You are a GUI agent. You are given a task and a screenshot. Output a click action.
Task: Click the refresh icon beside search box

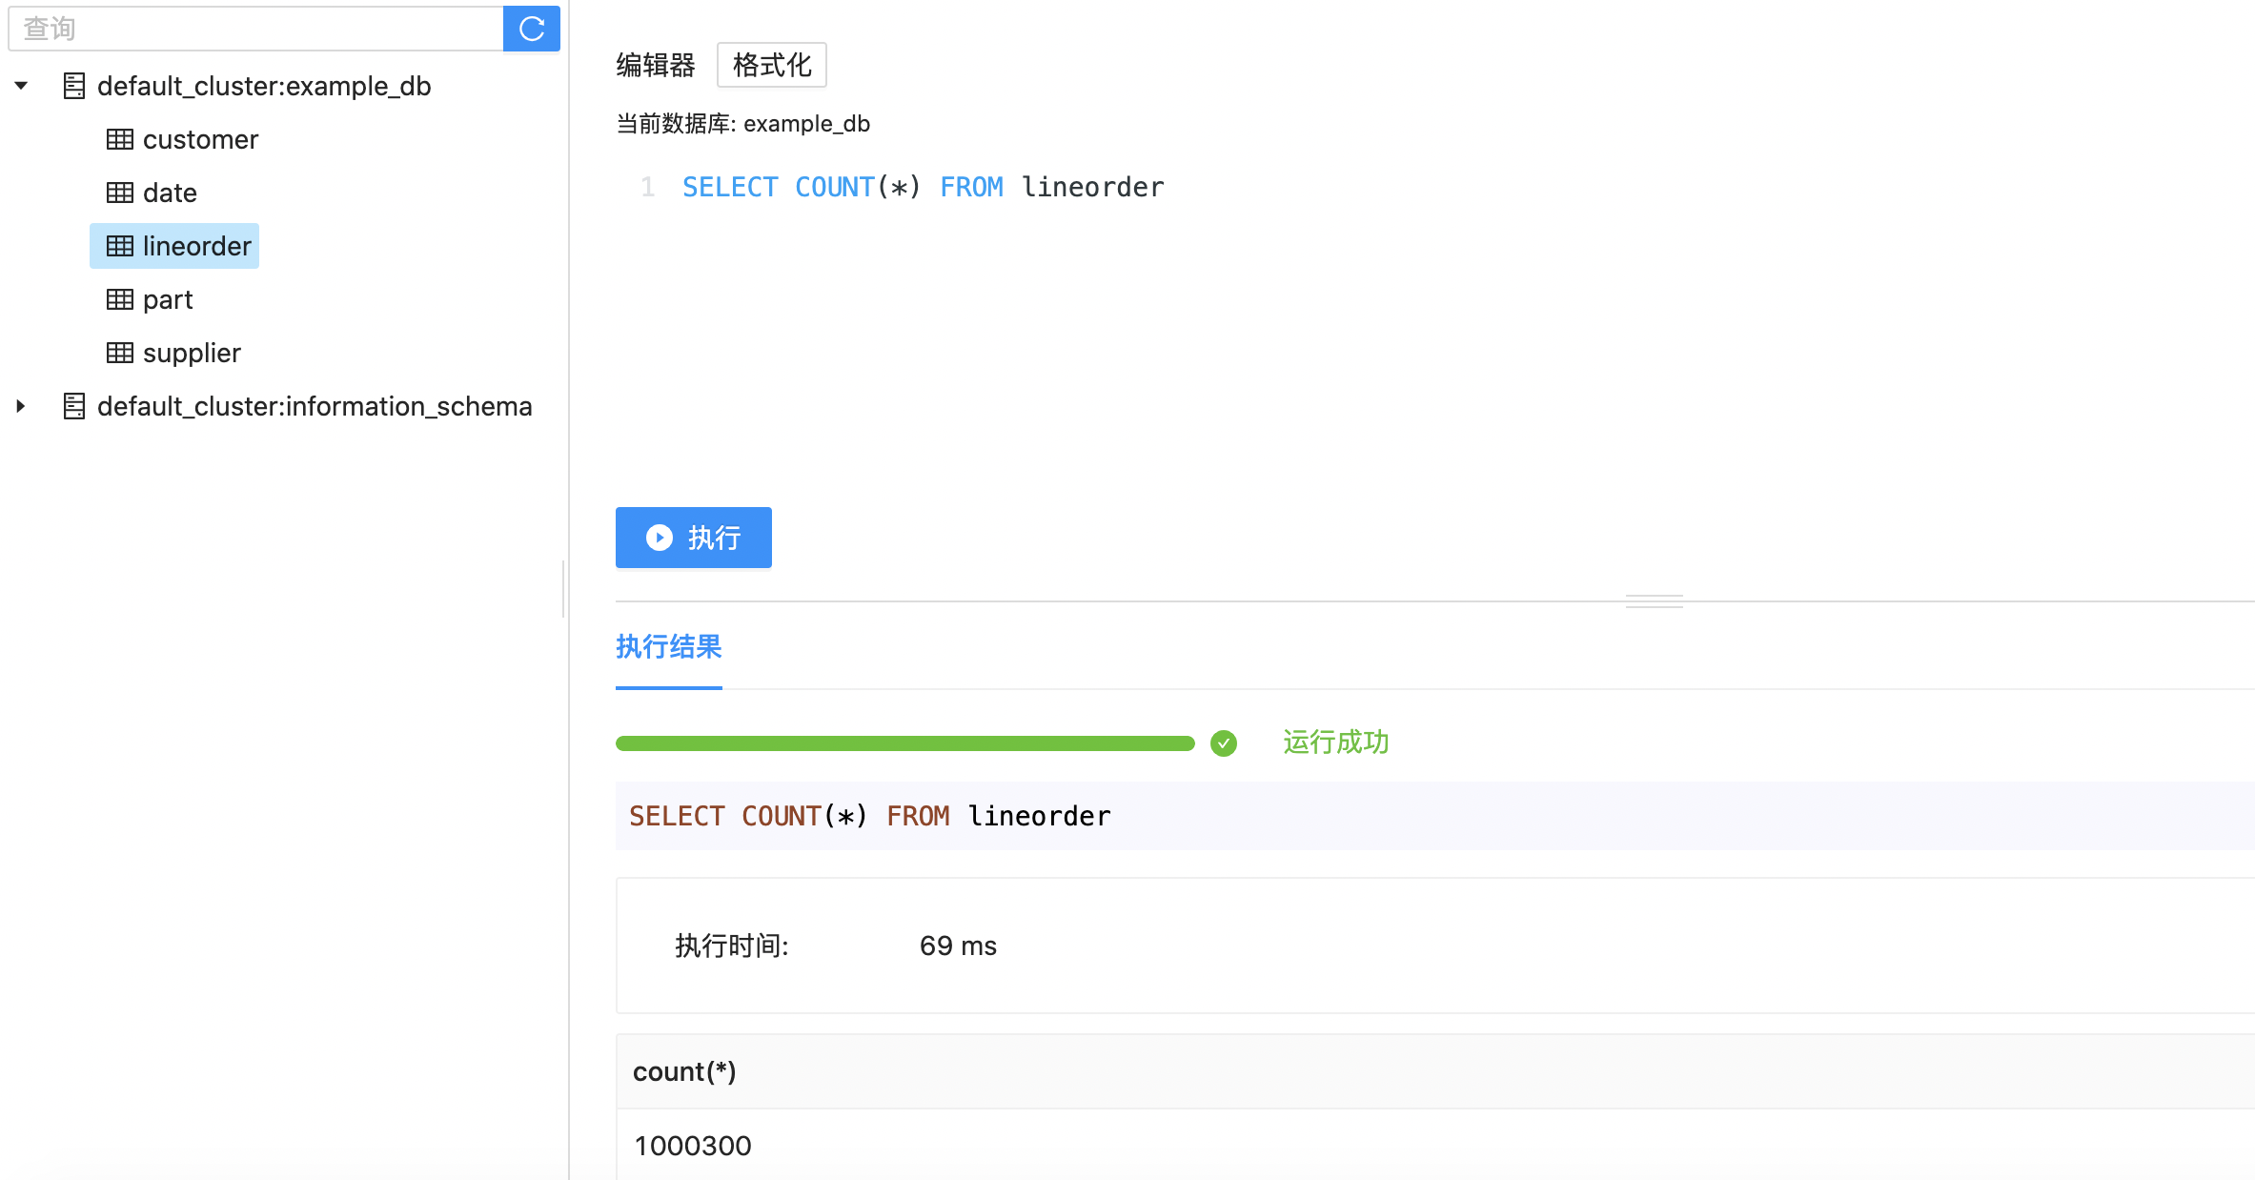[x=531, y=29]
